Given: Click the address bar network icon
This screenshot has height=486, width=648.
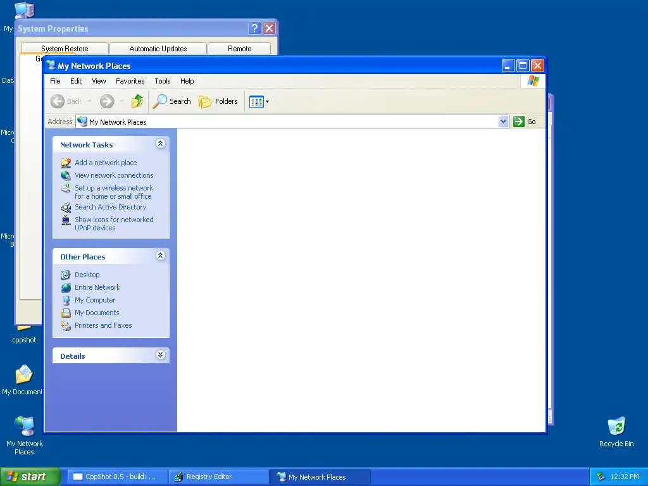Looking at the screenshot, I should pos(83,121).
